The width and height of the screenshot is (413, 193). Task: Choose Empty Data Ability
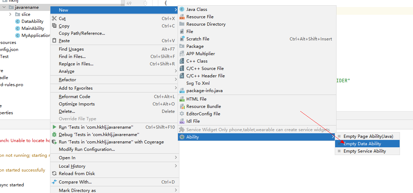click(367, 143)
